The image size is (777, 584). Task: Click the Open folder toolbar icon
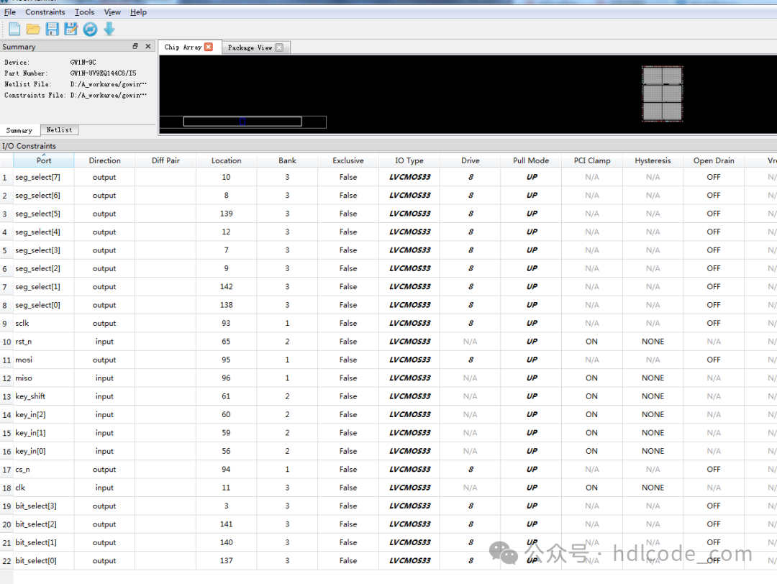tap(33, 29)
